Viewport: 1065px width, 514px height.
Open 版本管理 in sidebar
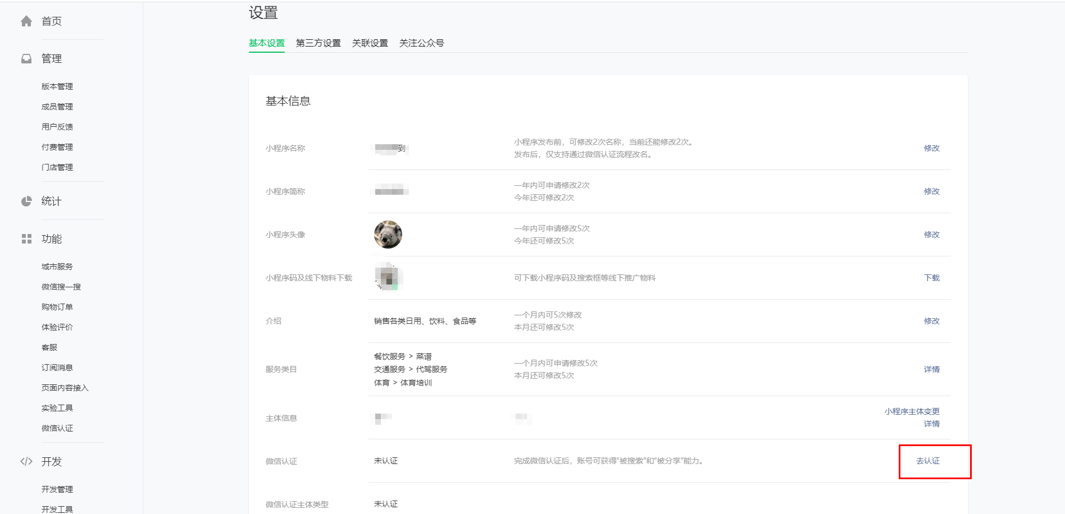[x=57, y=86]
